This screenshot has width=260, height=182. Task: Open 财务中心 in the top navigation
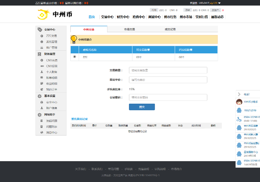coord(123,17)
